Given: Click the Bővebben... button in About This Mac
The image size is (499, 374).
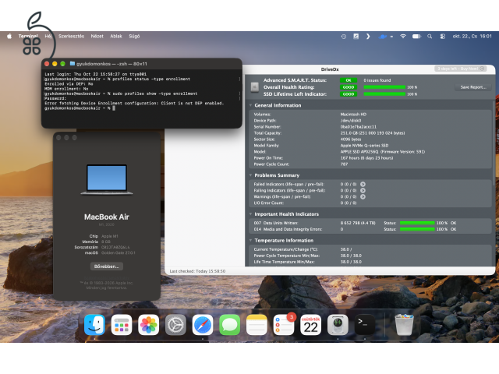Looking at the screenshot, I should (x=107, y=266).
